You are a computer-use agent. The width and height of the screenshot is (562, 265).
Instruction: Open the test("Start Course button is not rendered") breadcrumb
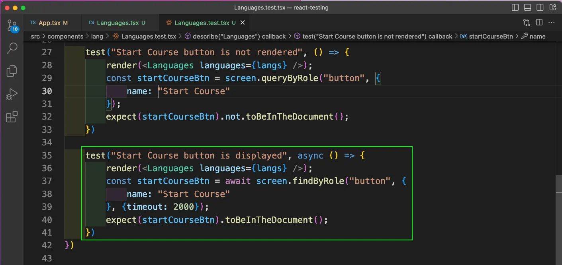pos(373,36)
